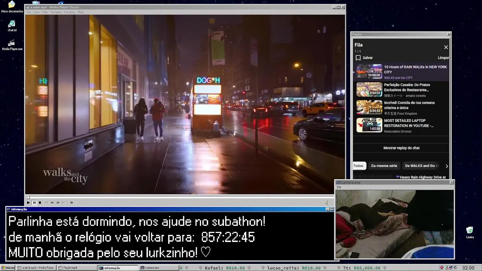Open the View menu in Media Player Classic
482x271 pixels.
pos(37,12)
